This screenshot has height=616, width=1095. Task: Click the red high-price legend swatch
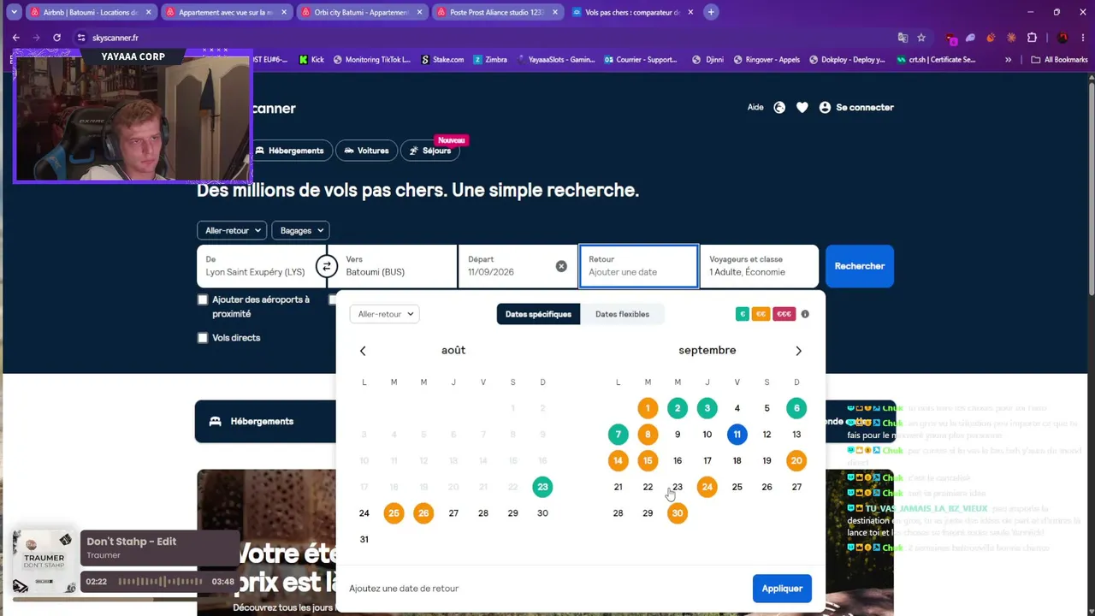784,314
